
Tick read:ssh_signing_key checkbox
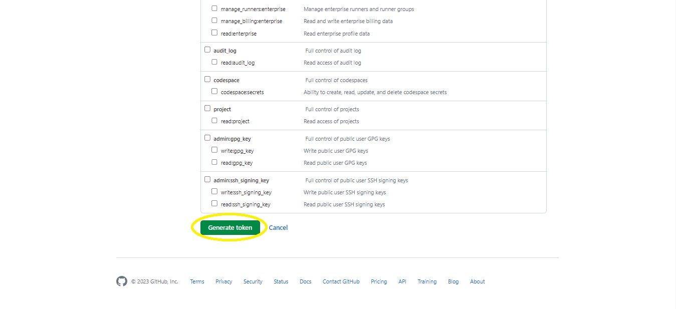click(x=214, y=204)
